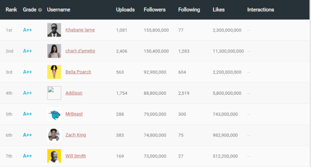Click the A++ grade for Zach King
Image resolution: width=311 pixels, height=167 pixels.
[x=27, y=135]
